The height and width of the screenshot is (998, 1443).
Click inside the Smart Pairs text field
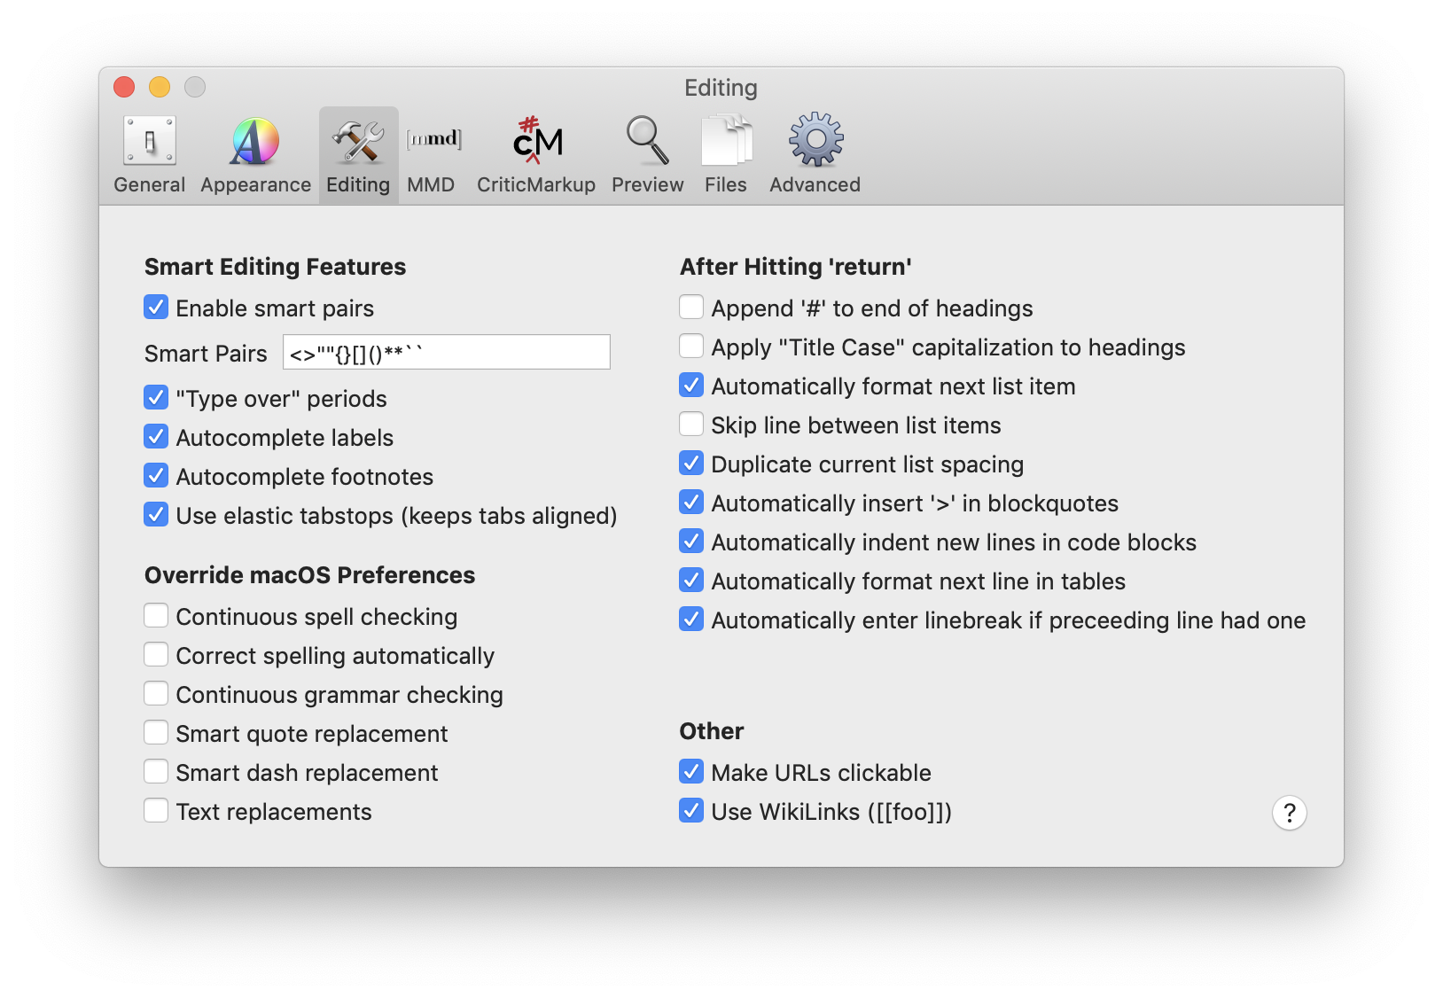click(x=446, y=353)
